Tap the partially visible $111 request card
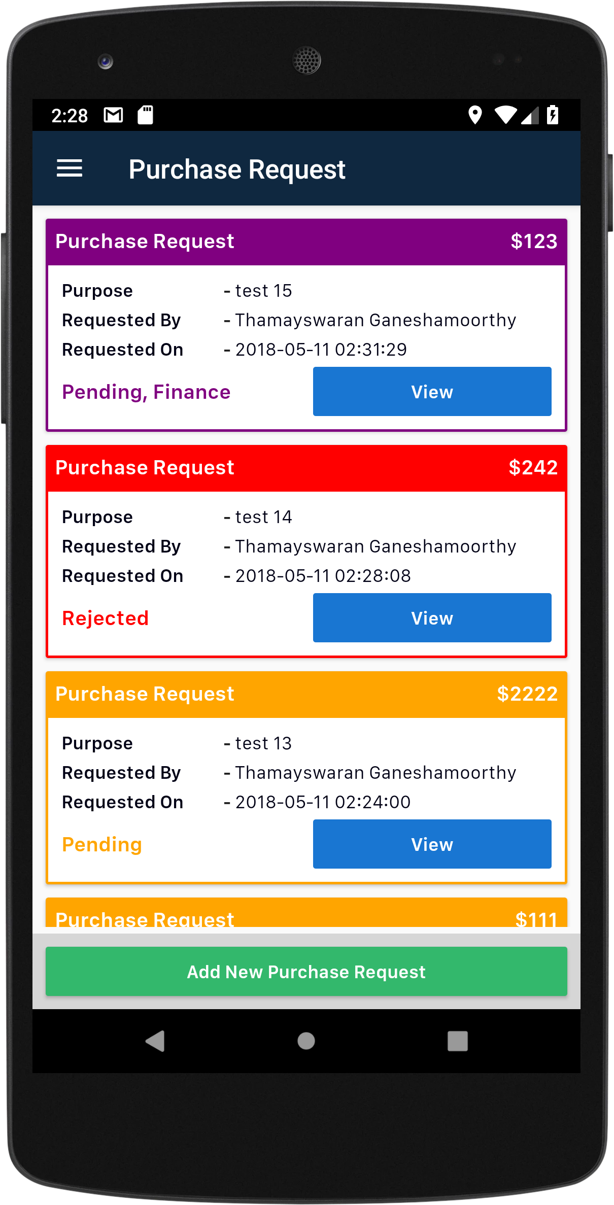The width and height of the screenshot is (614, 1205). click(x=306, y=915)
